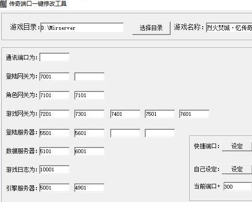Click the 游戏名称 text field
Screen dimensions: 252x202
229,28
